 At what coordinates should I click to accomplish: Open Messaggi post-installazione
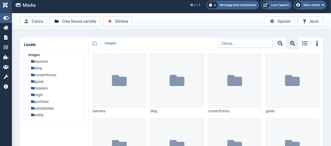(x=233, y=5)
